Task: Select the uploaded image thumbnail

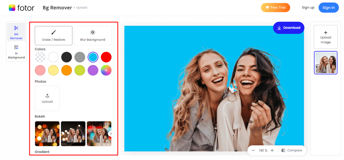Action: click(325, 63)
